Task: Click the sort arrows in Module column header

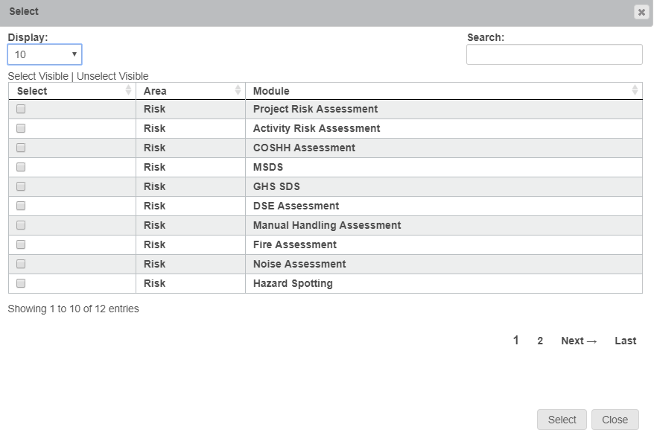Action: tap(635, 90)
